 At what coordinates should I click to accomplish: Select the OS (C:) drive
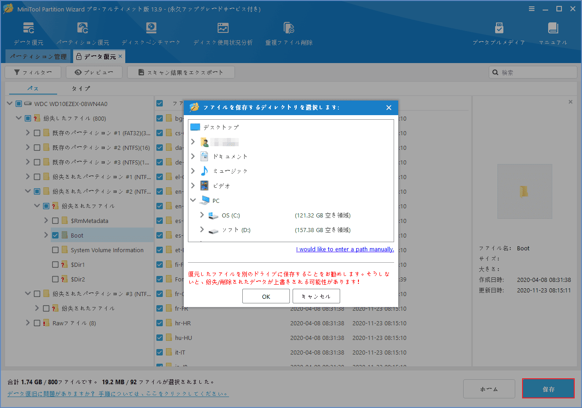click(x=230, y=215)
